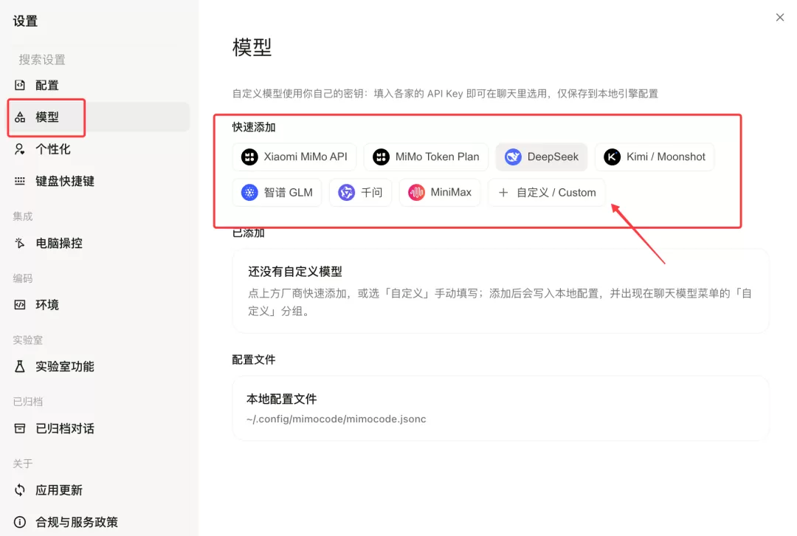
Task: Add the 千问 provider
Action: [x=360, y=192]
